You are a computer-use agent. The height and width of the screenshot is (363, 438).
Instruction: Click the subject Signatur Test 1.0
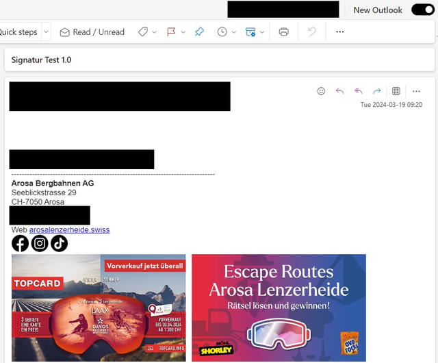tap(41, 60)
